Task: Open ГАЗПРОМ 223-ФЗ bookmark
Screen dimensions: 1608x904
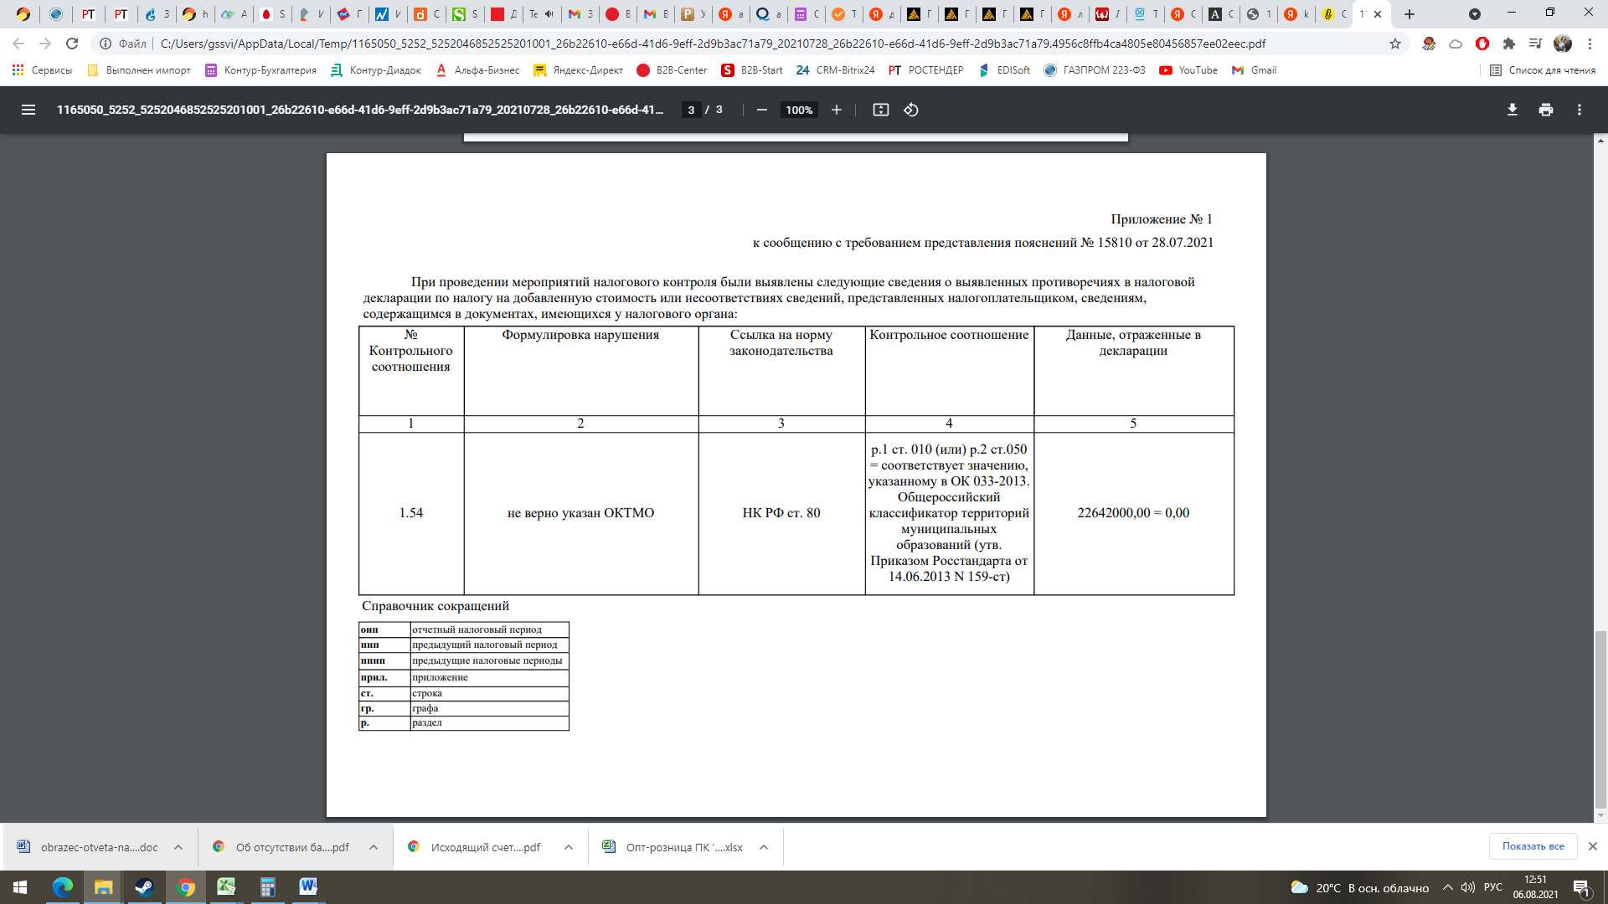Action: [1095, 70]
